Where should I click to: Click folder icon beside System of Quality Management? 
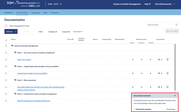tap(12, 46)
